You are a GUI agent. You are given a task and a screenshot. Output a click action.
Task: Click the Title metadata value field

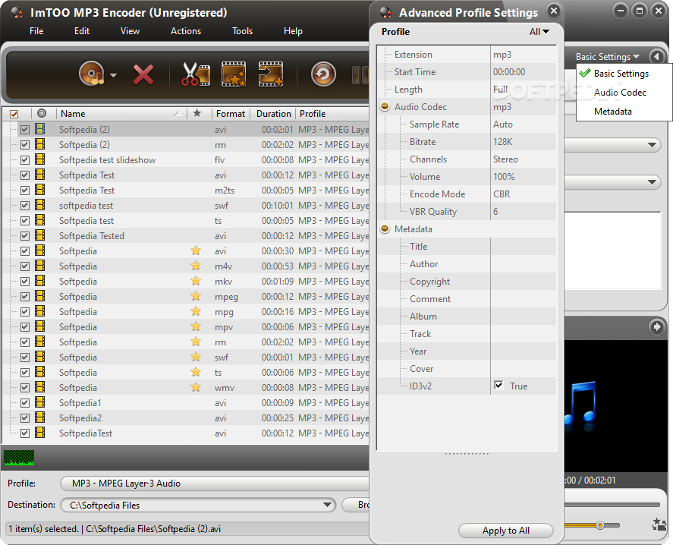[x=524, y=247]
